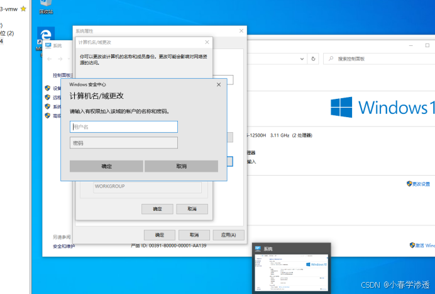This screenshot has height=294, width=435.
Task: Expand the address bar history dropdown
Action: coord(302,59)
